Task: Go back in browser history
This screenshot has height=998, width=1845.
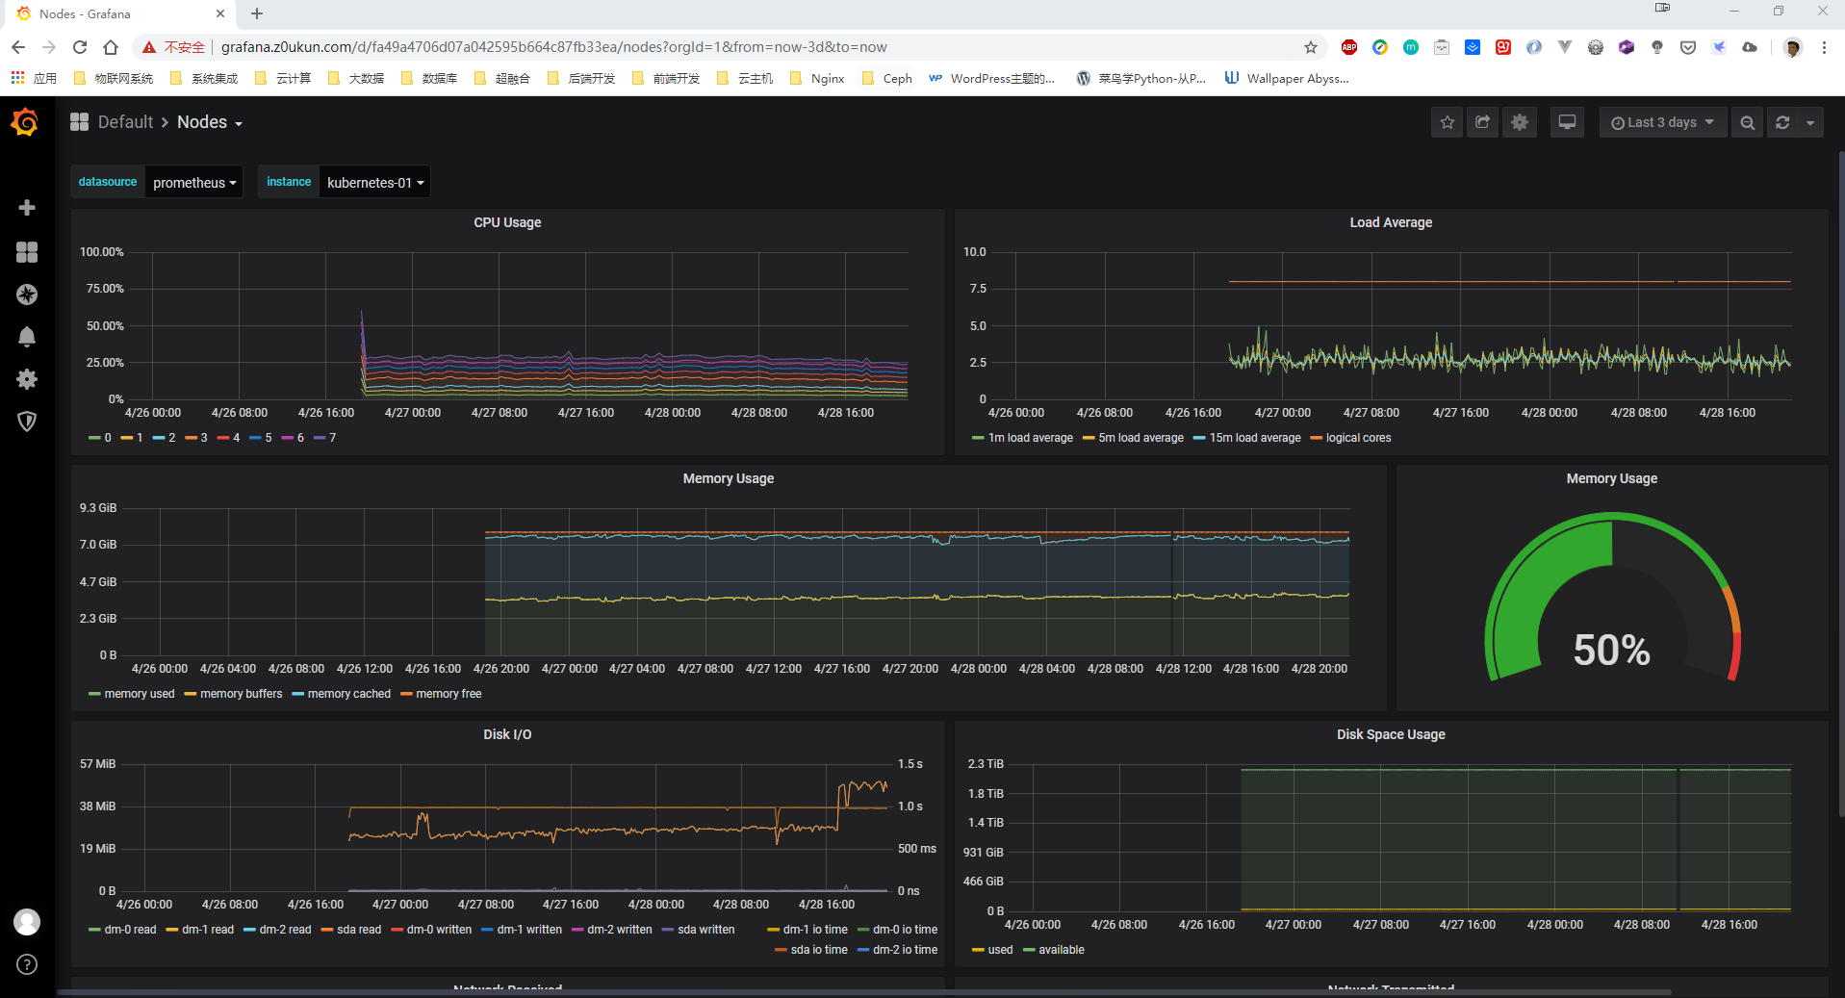Action: [18, 47]
